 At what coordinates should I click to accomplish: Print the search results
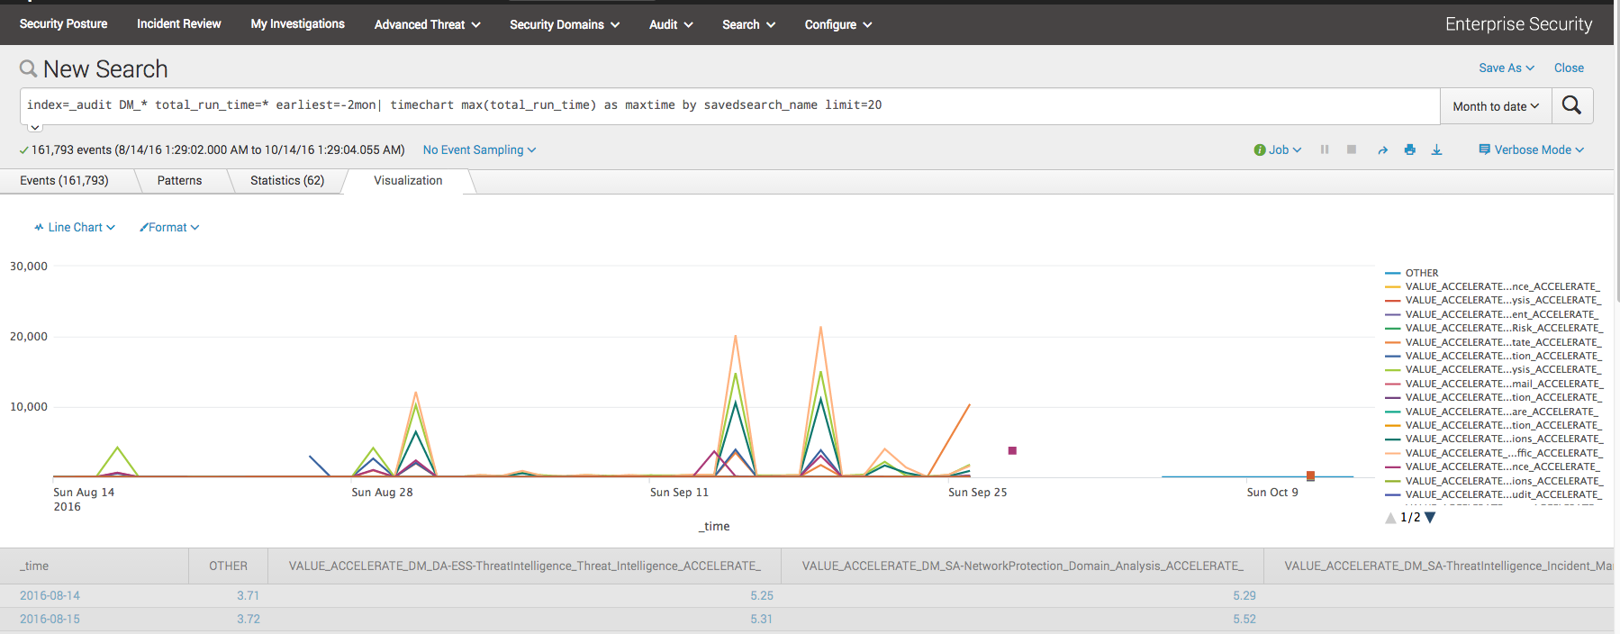pyautogui.click(x=1409, y=149)
